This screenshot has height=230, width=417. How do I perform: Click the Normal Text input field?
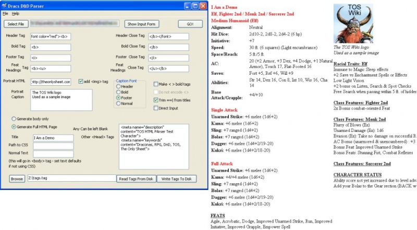[x=53, y=154]
